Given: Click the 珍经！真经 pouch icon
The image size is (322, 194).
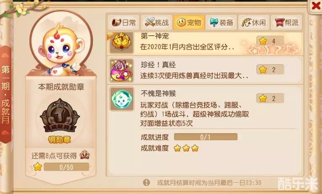Looking at the screenshot, I should click(x=121, y=71).
